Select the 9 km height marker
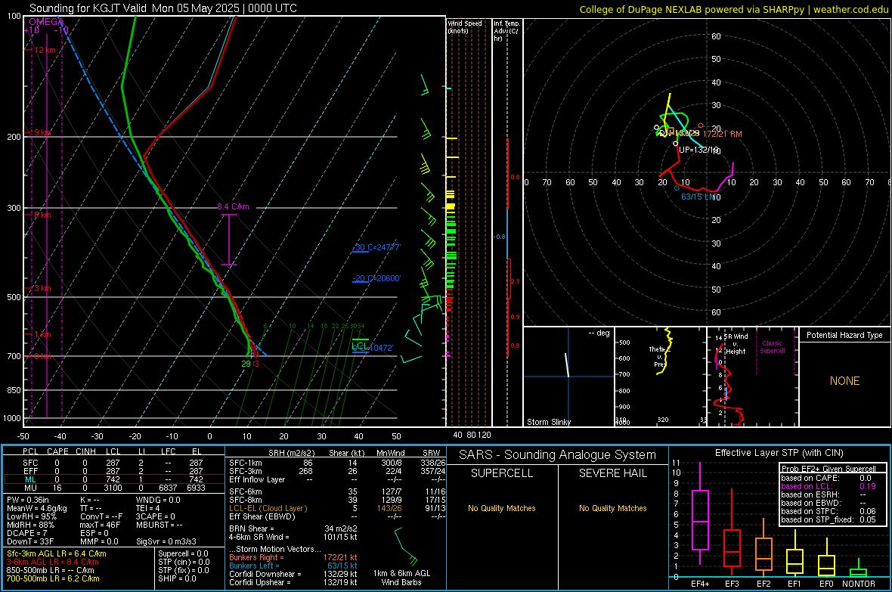This screenshot has width=892, height=592. [x=41, y=132]
